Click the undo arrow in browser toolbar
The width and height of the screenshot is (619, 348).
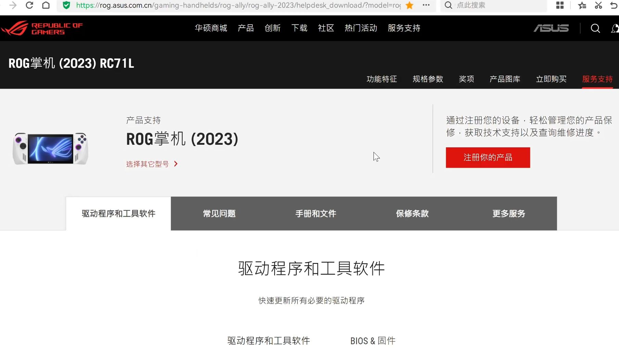[x=614, y=5]
